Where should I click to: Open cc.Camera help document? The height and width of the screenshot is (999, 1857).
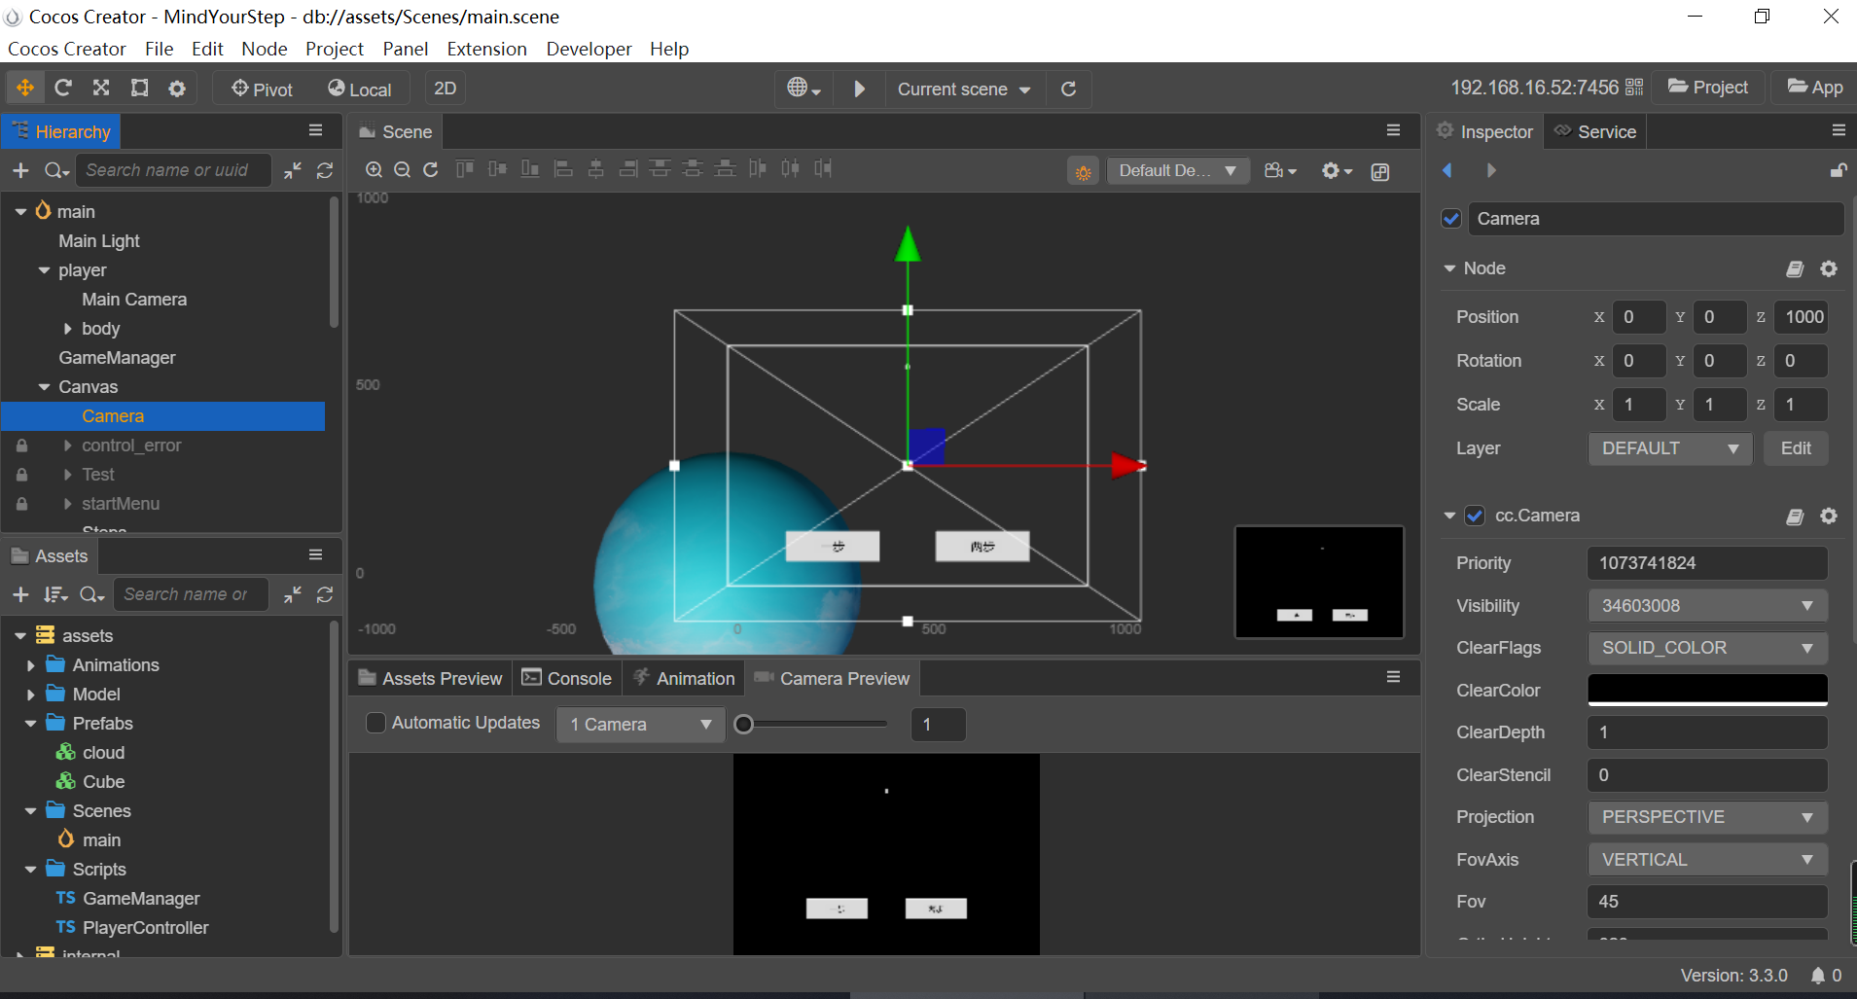pos(1795,517)
